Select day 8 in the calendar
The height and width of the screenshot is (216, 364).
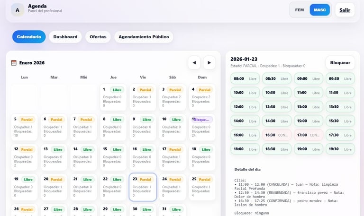click(x=113, y=127)
